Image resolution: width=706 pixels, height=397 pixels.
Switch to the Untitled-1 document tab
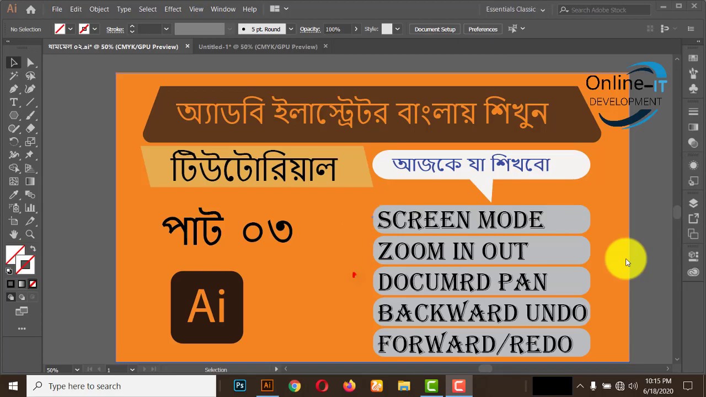point(258,47)
